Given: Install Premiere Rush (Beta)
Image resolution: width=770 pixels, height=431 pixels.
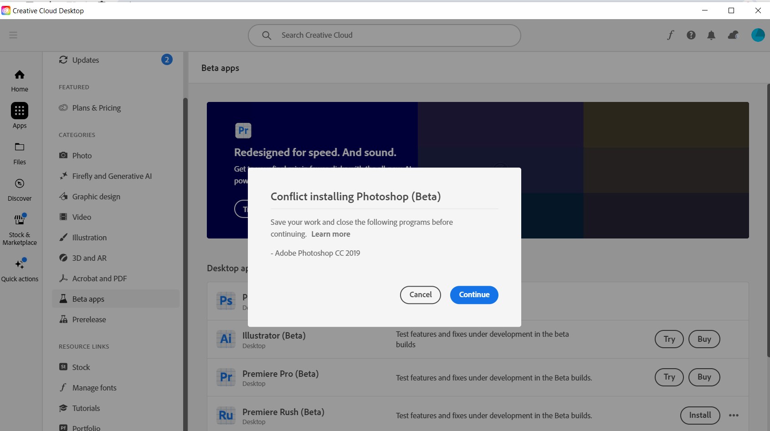Looking at the screenshot, I should [700, 415].
